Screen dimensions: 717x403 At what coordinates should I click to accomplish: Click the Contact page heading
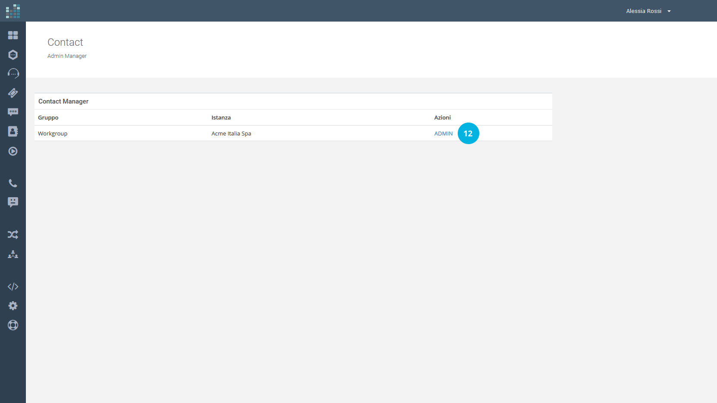(65, 42)
